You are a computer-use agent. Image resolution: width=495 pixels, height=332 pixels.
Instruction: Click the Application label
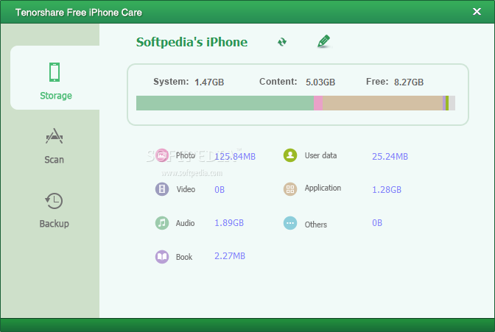point(323,188)
